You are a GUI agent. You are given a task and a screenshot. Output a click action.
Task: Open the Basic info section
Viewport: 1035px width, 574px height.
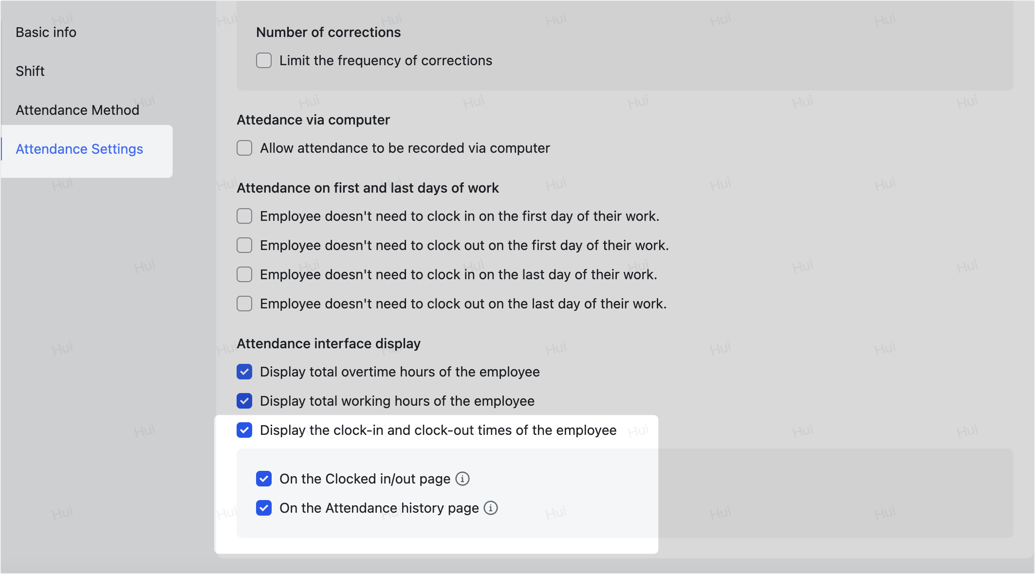(46, 32)
